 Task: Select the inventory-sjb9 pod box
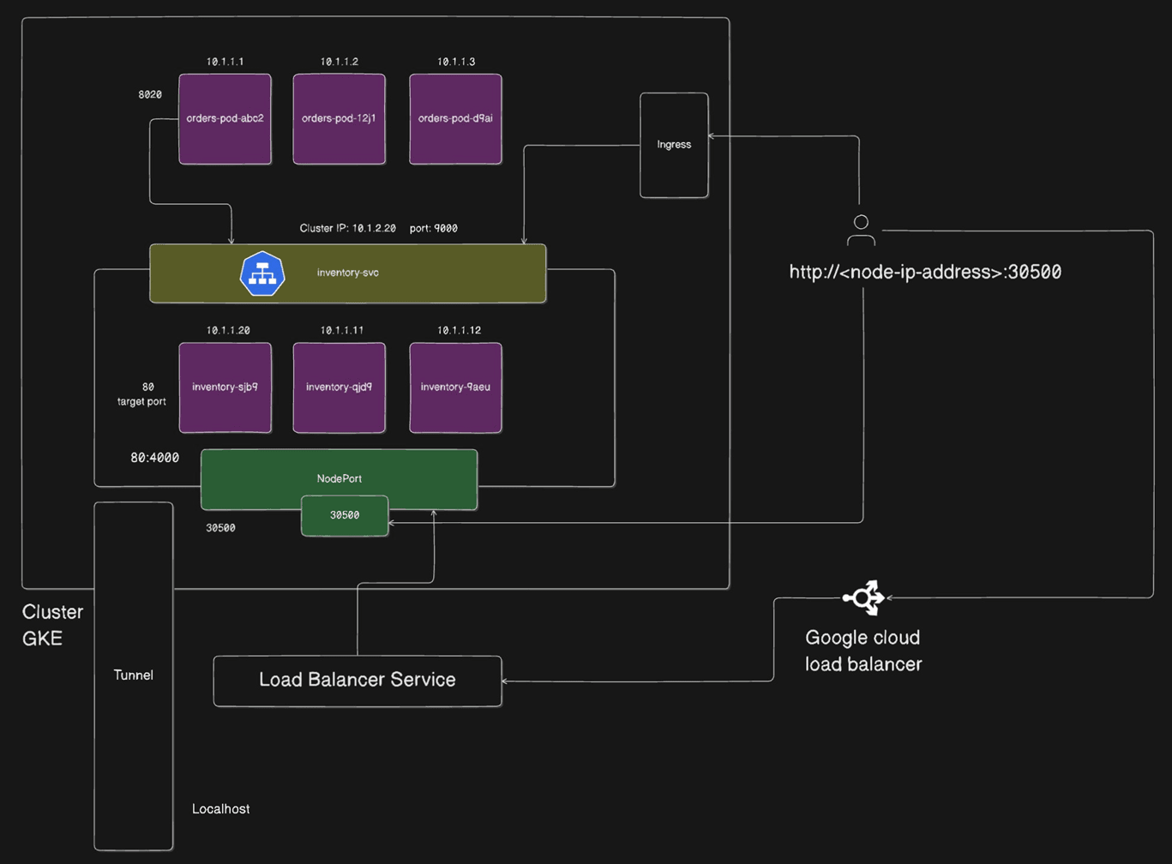(x=225, y=387)
